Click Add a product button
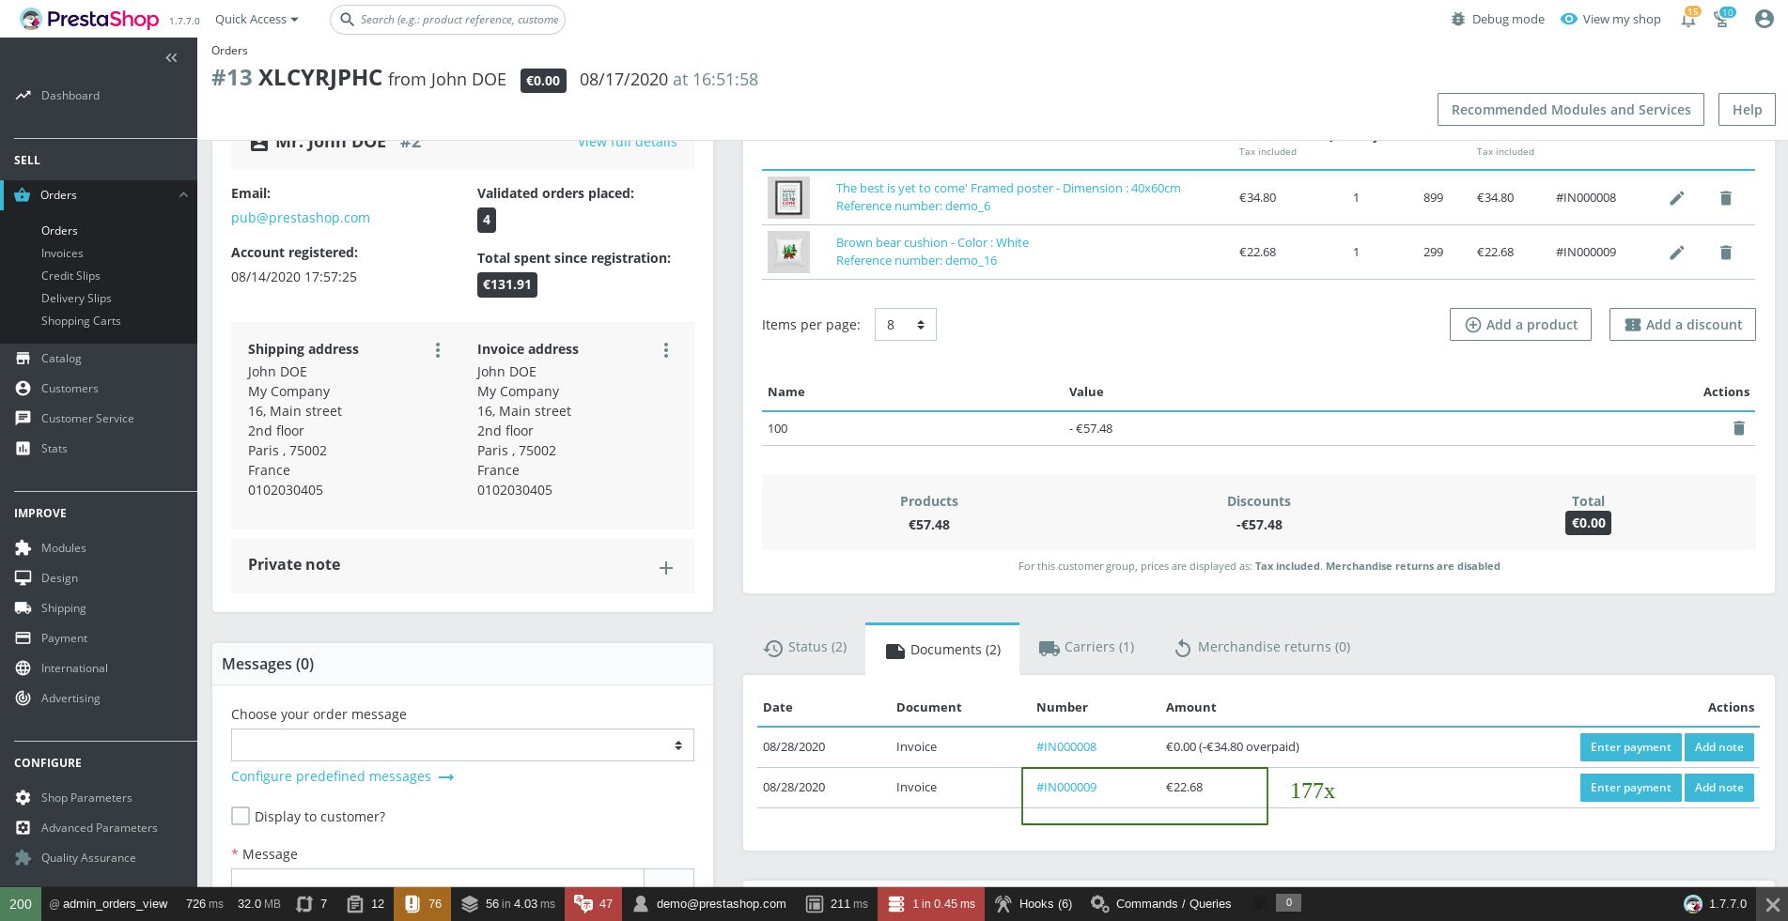 [x=1520, y=325]
